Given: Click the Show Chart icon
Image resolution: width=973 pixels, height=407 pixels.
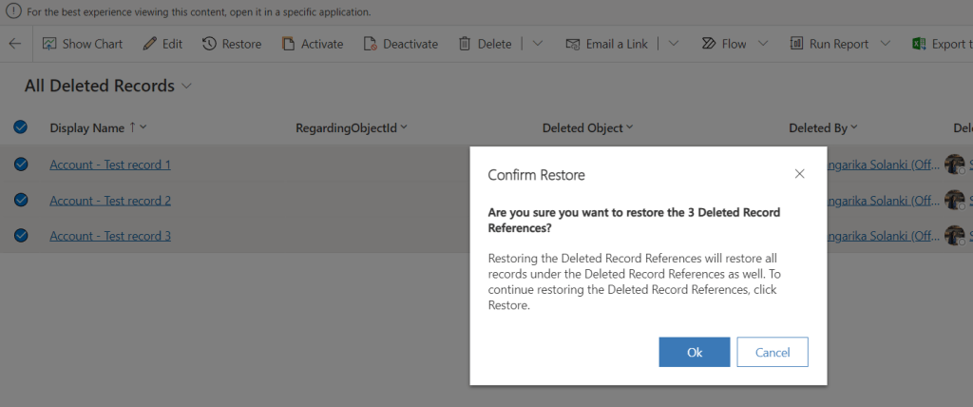Looking at the screenshot, I should coord(49,44).
